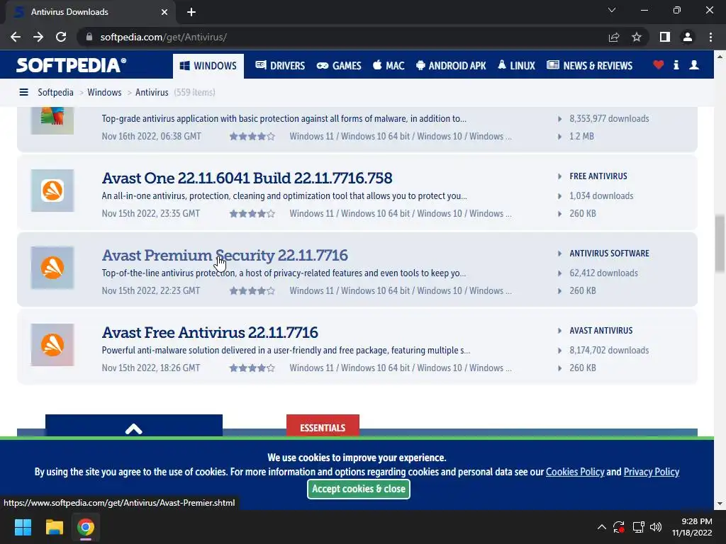The height and width of the screenshot is (544, 726).
Task: Click the sync update tray icon
Action: tap(619, 527)
